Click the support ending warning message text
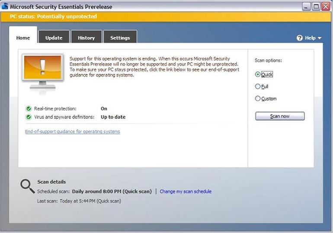 [154, 67]
